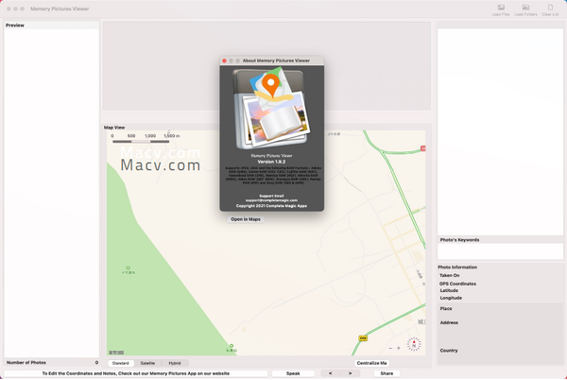567x380 pixels.
Task: Go to previous photo with < button
Action: pyautogui.click(x=330, y=373)
